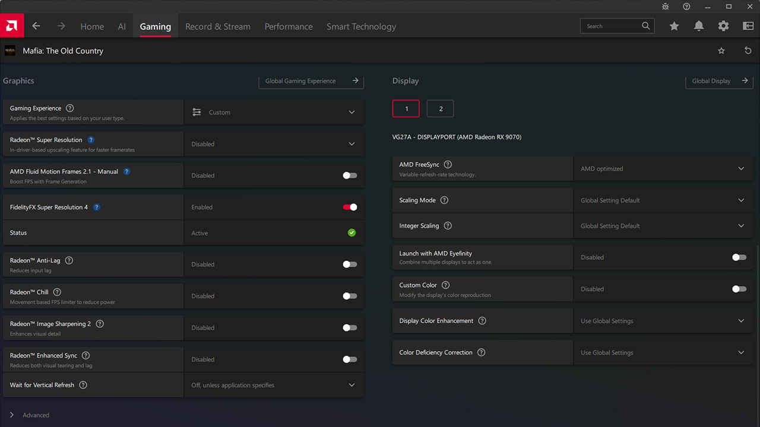Viewport: 760px width, 427px height.
Task: Click help icon next to Radeon Chill
Action: tap(58, 292)
